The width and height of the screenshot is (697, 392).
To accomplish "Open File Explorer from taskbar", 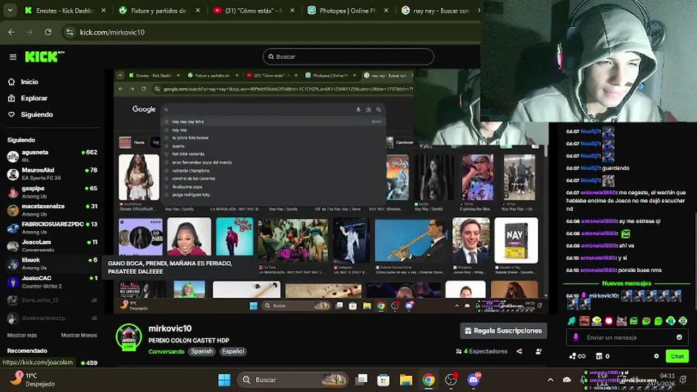I will pos(406,379).
